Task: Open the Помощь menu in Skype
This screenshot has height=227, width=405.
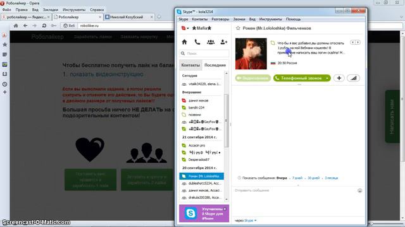Action: [293, 20]
